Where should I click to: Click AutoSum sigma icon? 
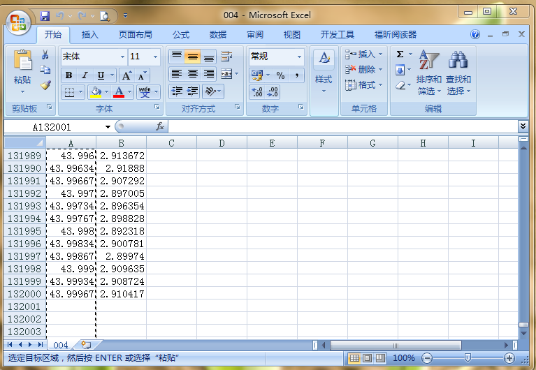400,54
